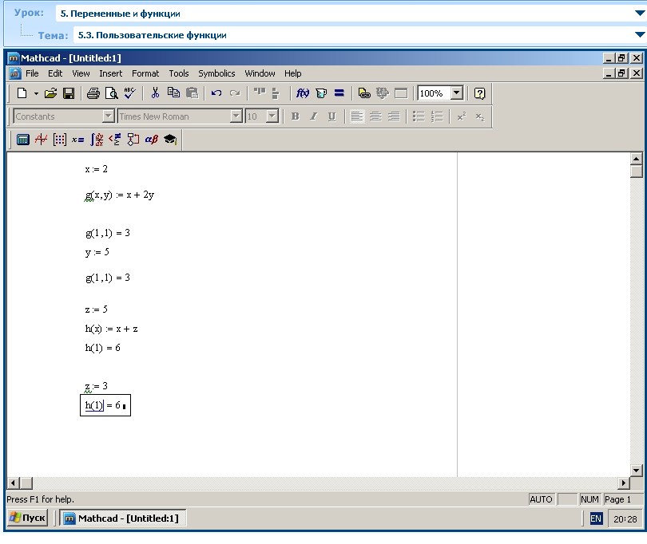Open a file with the folder icon

pos(50,93)
